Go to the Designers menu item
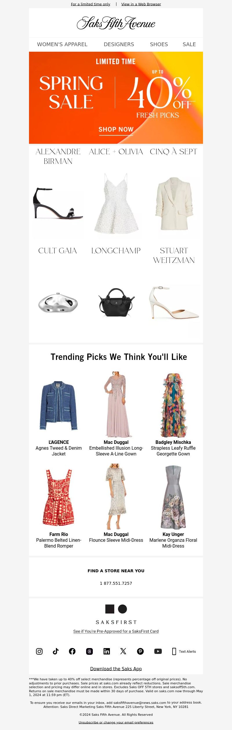 (119, 44)
